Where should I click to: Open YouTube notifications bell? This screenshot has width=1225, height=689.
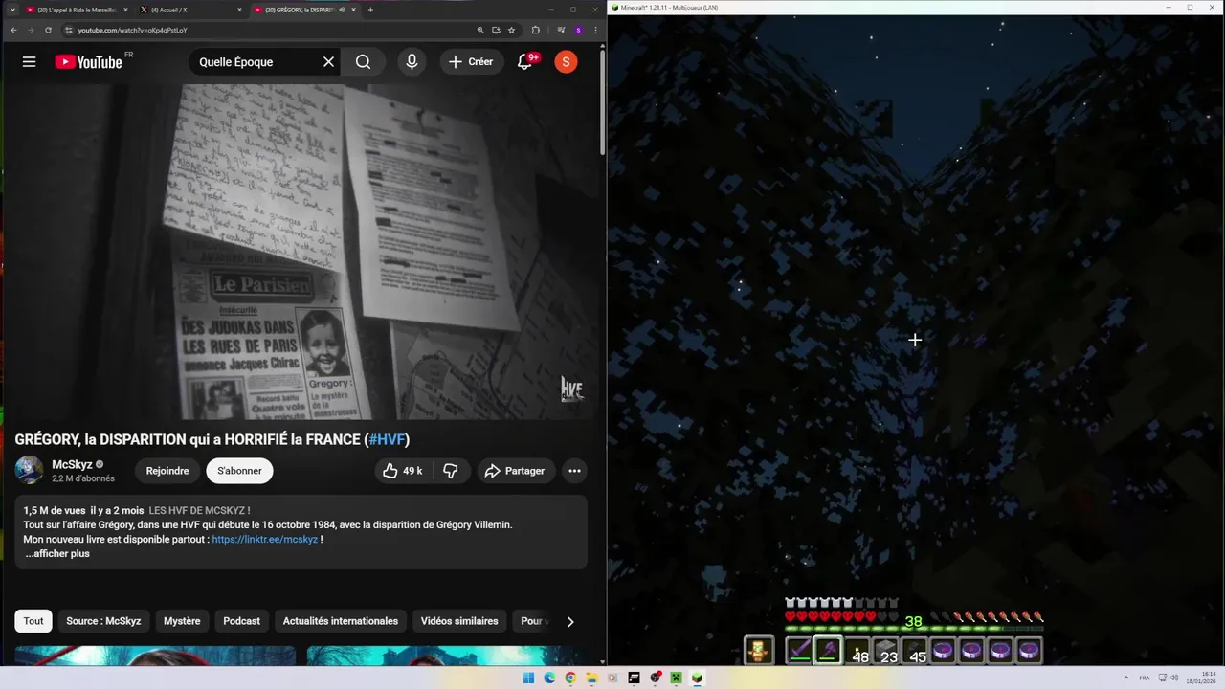[524, 62]
